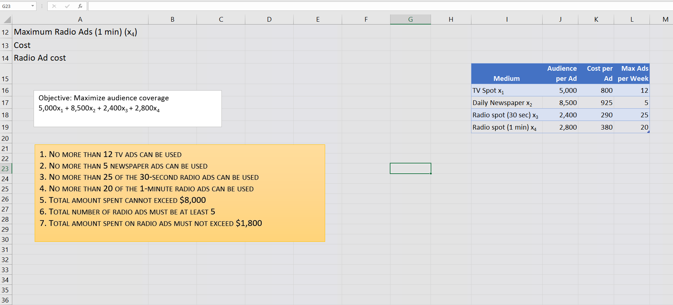Select column A header
The height and width of the screenshot is (305, 673).
coord(80,19)
